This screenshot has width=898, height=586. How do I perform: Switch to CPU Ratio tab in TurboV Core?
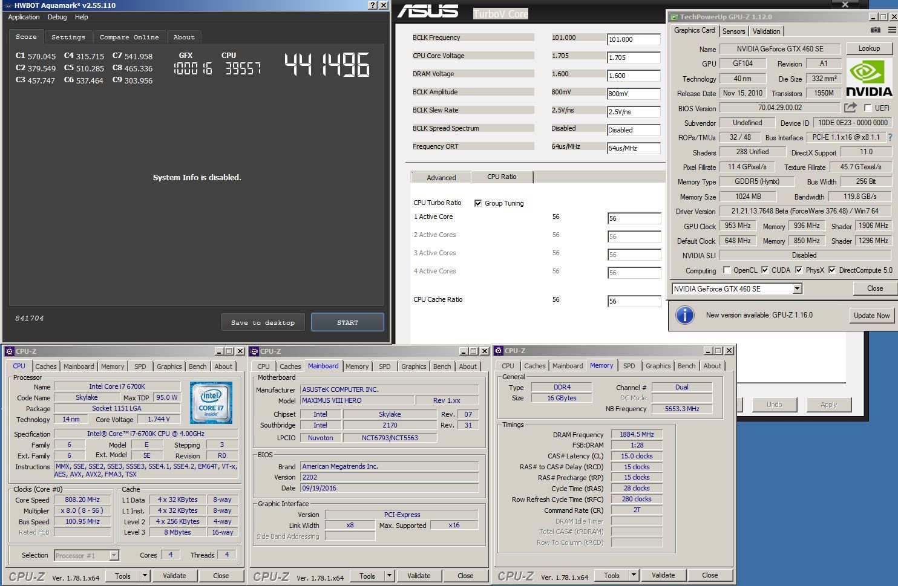point(502,177)
